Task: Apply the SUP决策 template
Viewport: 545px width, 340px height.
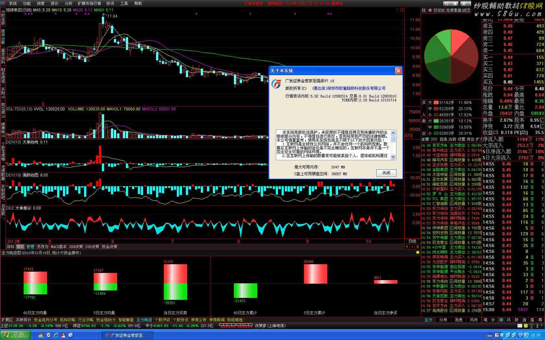Action: (92, 247)
